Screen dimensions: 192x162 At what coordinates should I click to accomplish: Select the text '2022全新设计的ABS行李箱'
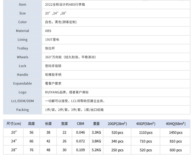[x=65, y=5]
